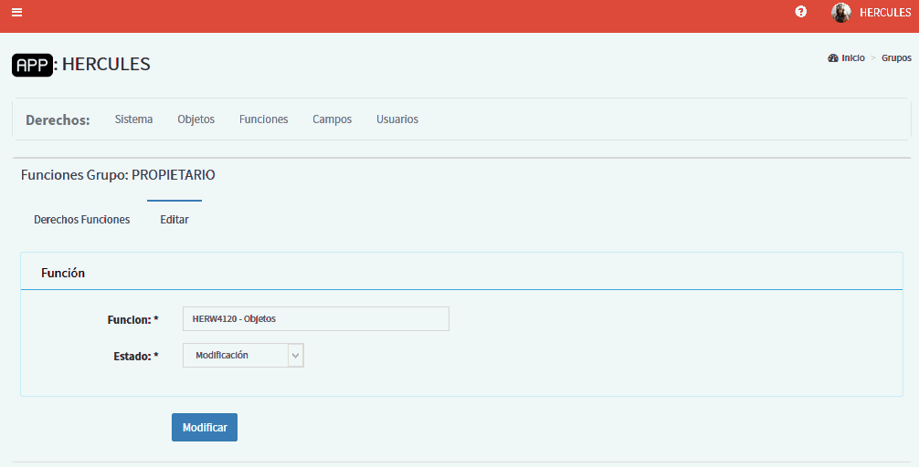Go to the Grupos breadcrumb link
Image resolution: width=919 pixels, height=467 pixels.
pyautogui.click(x=896, y=58)
